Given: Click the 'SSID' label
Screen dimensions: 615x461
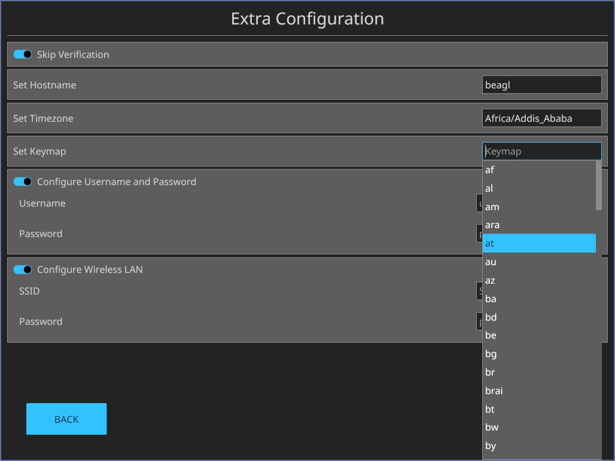Looking at the screenshot, I should pos(29,291).
